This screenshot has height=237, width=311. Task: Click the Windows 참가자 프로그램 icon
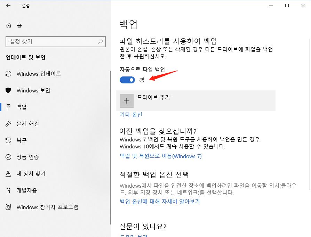(x=8, y=207)
